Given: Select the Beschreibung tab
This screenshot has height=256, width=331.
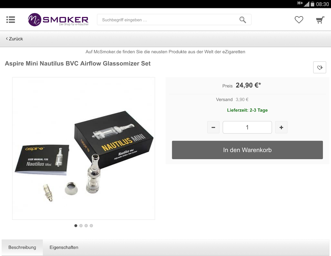Looking at the screenshot, I should 22,247.
